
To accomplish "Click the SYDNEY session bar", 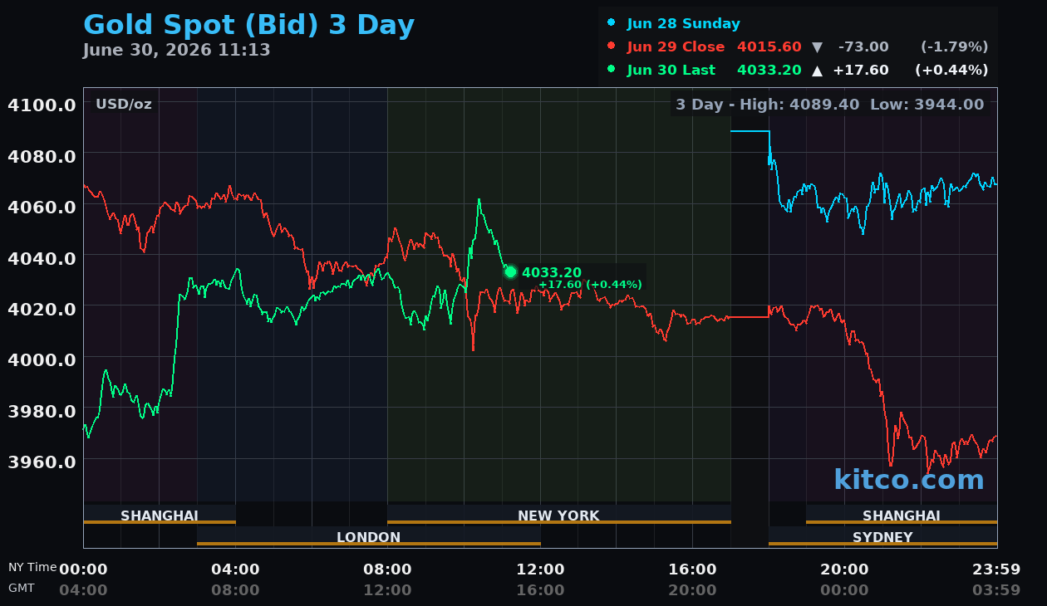I will pyautogui.click(x=882, y=537).
